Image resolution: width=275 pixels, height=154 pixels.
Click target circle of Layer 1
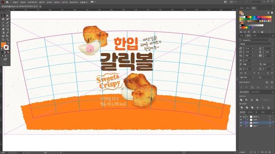tap(270, 126)
